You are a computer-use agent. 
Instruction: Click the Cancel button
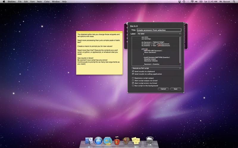[x=163, y=89]
